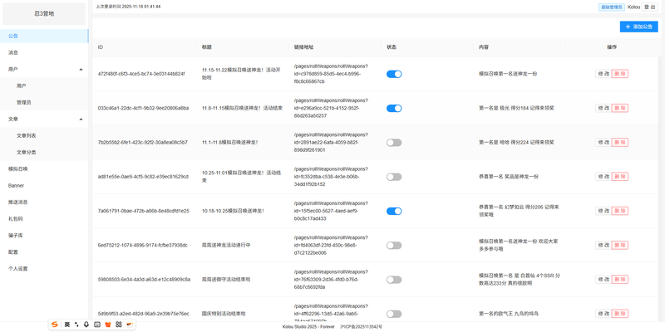The image size is (665, 332).
Task: Click 修改 for 11.1-11.8模拟召唤送神龙
Action: 603,142
